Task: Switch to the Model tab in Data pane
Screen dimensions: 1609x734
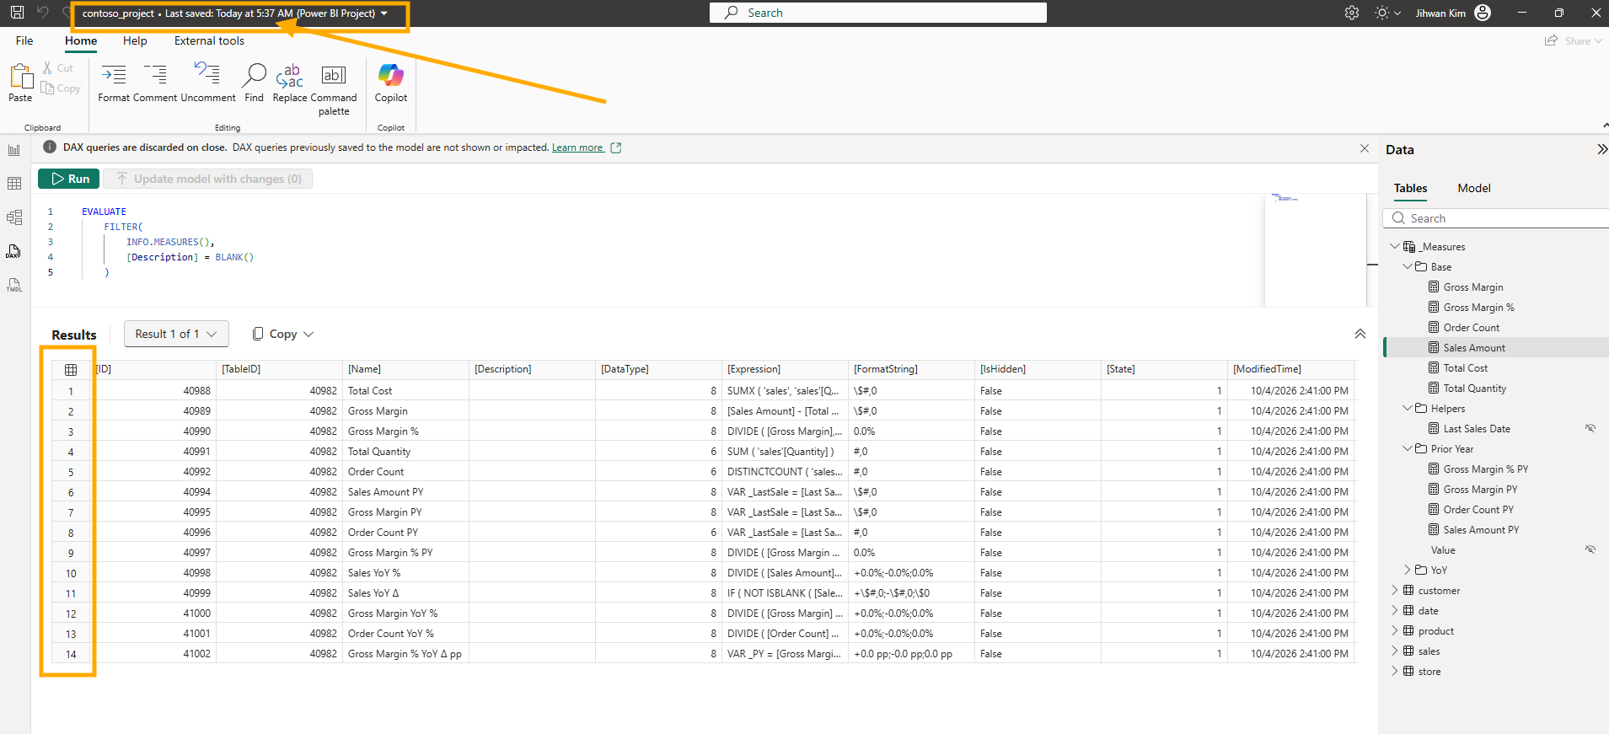Action: [x=1474, y=188]
